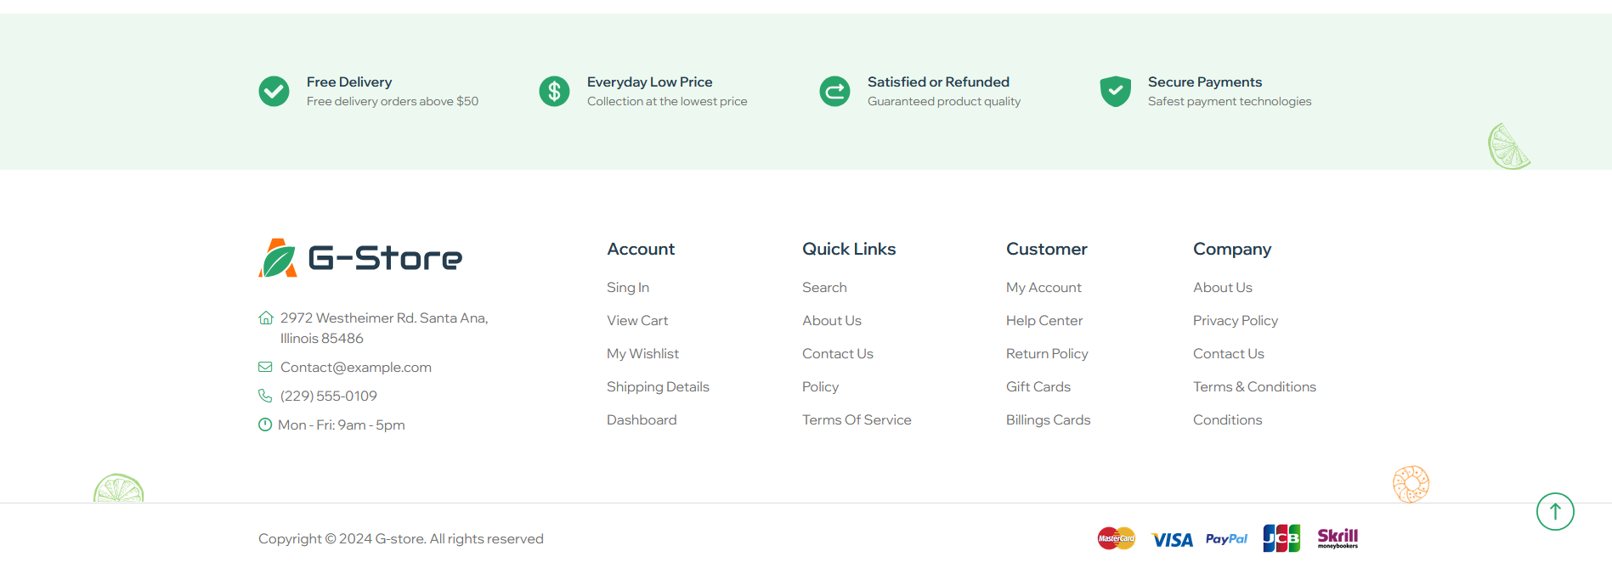Viewport: 1612px width, 568px height.
Task: Click the Secure Payments shield icon
Action: pos(1115,91)
